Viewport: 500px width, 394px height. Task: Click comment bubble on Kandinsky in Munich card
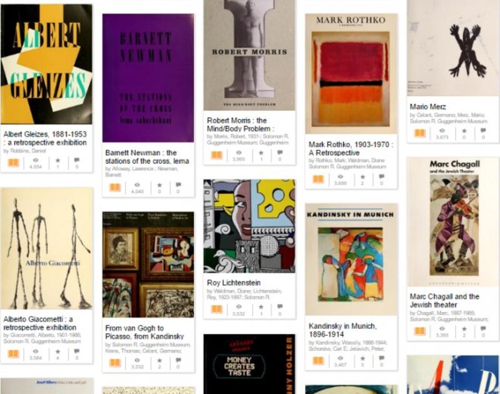[x=381, y=358]
